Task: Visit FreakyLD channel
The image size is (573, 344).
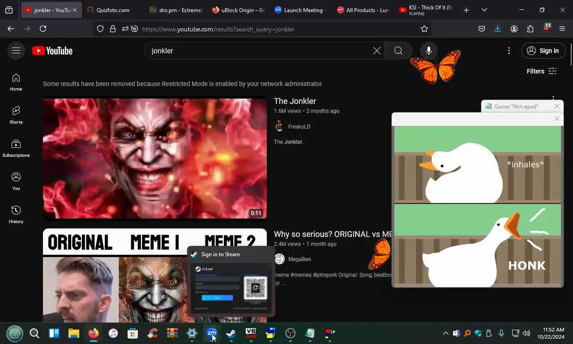Action: (299, 127)
